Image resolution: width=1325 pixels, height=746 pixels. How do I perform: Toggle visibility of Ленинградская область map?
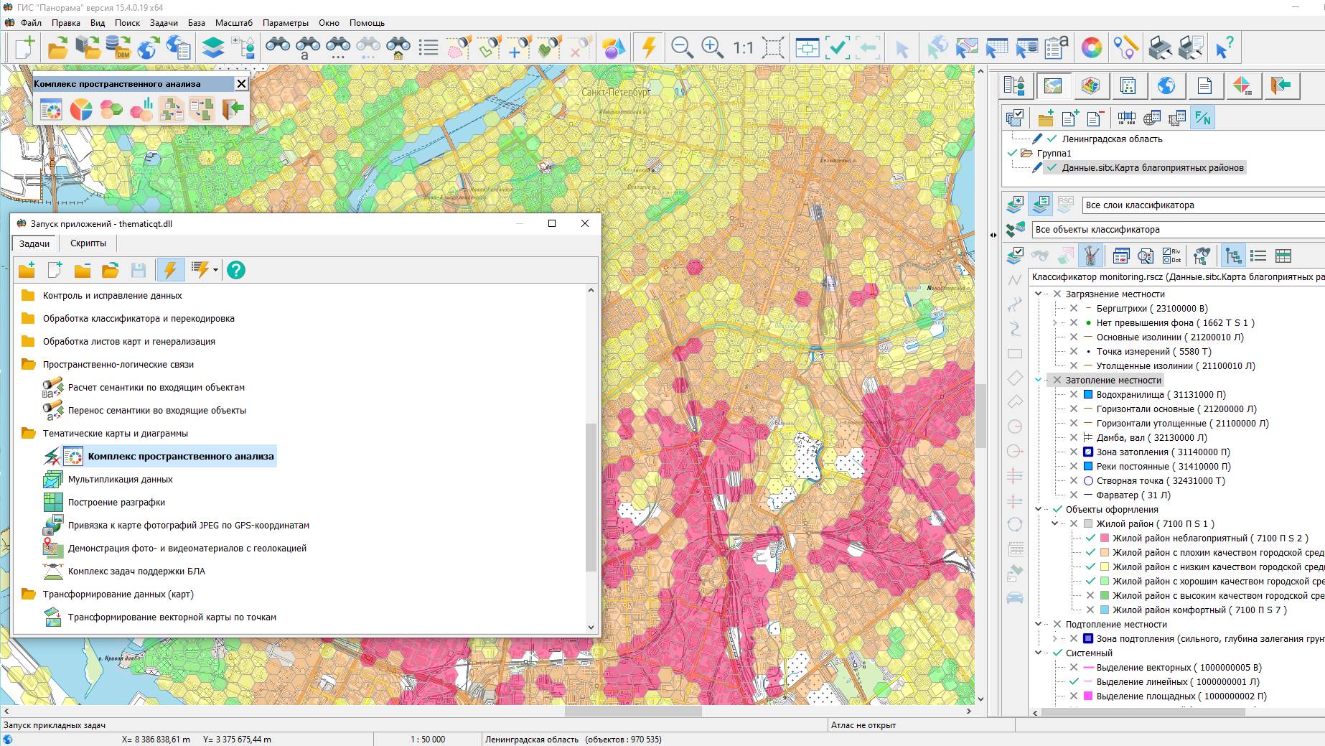(x=1052, y=139)
